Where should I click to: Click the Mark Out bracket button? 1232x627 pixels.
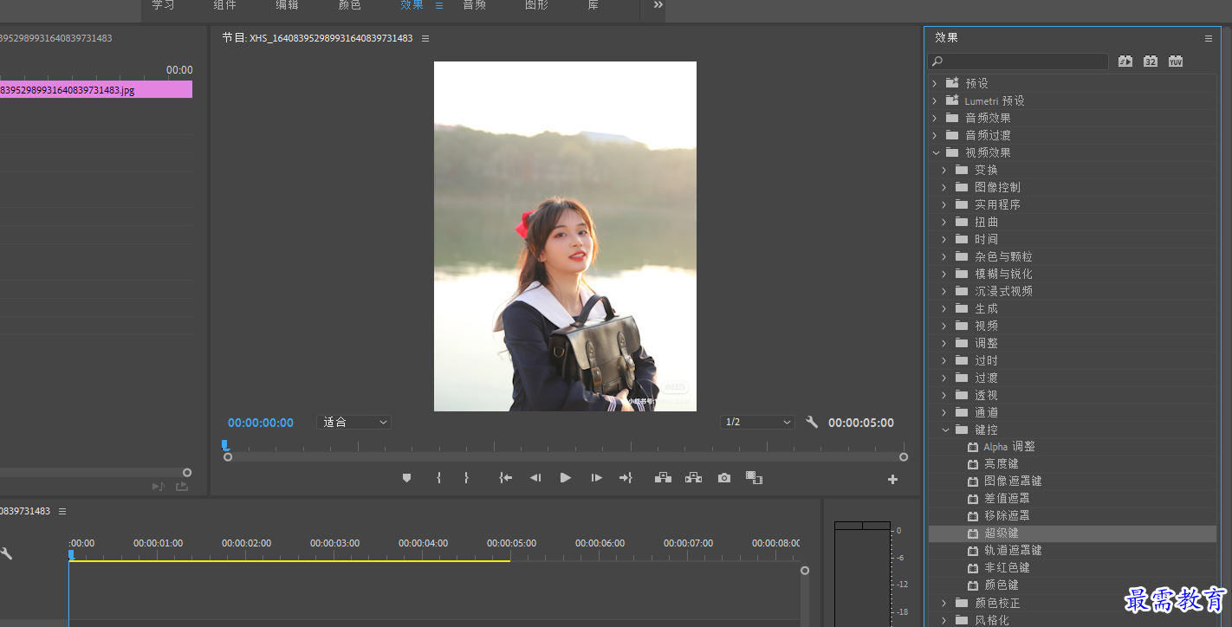(466, 478)
